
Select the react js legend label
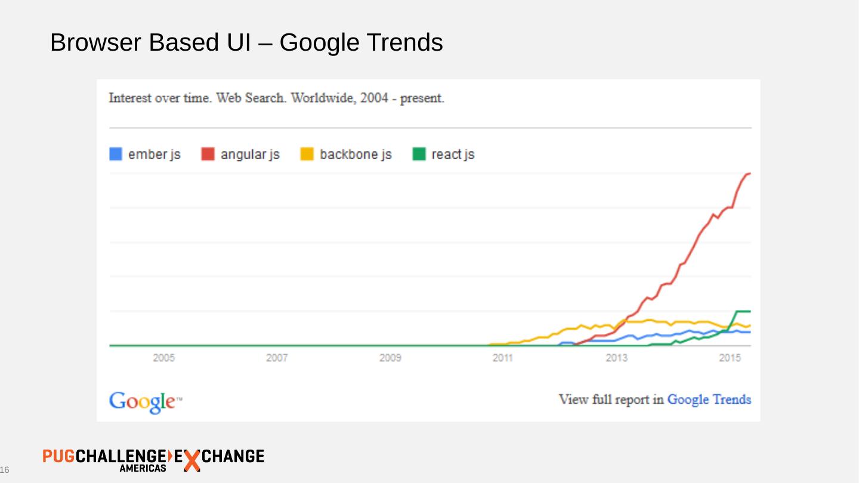(x=453, y=154)
